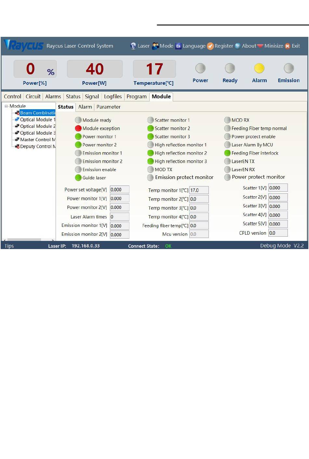The image size is (309, 459).
Task: Select Beam Combination tree item
Action: [37, 113]
